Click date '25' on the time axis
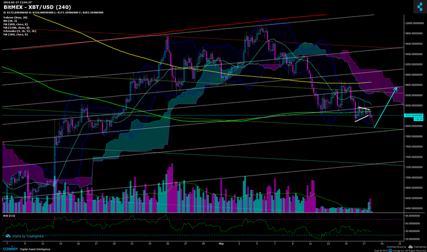The width and height of the screenshot is (427, 252). coord(167,244)
